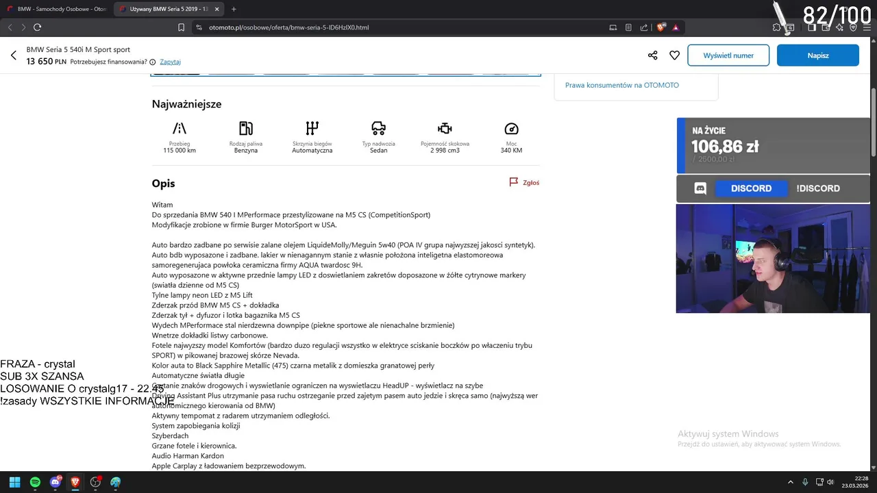Open the taskbar clock showing 22:28
Viewport: 877px width, 493px height.
(856, 482)
